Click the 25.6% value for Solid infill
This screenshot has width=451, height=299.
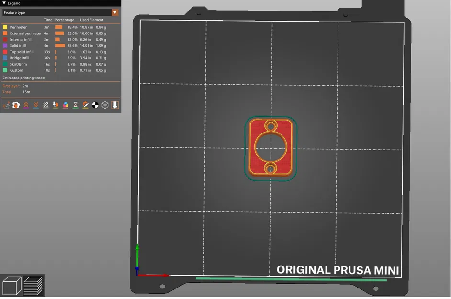(x=72, y=46)
